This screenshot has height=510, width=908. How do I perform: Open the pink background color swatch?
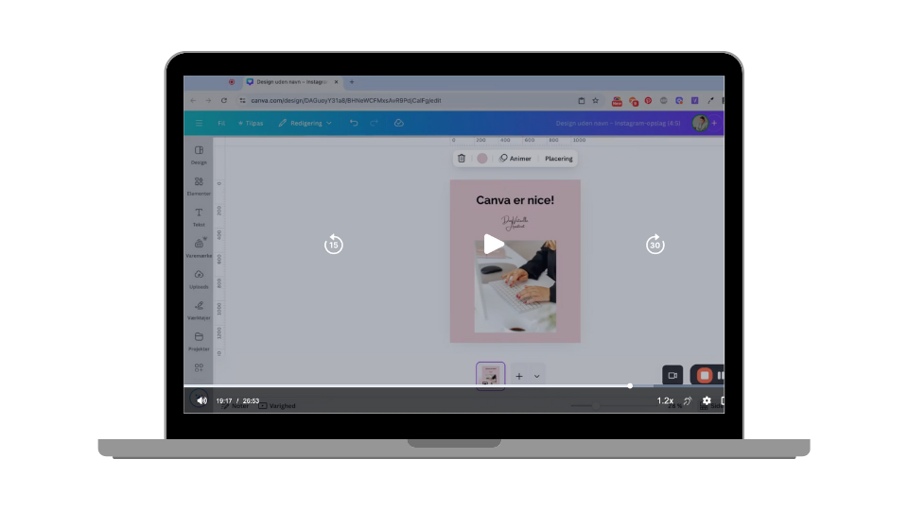coord(482,159)
